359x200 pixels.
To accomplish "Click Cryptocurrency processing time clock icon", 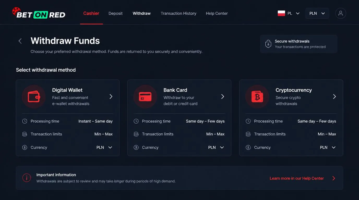I will click(x=248, y=121).
